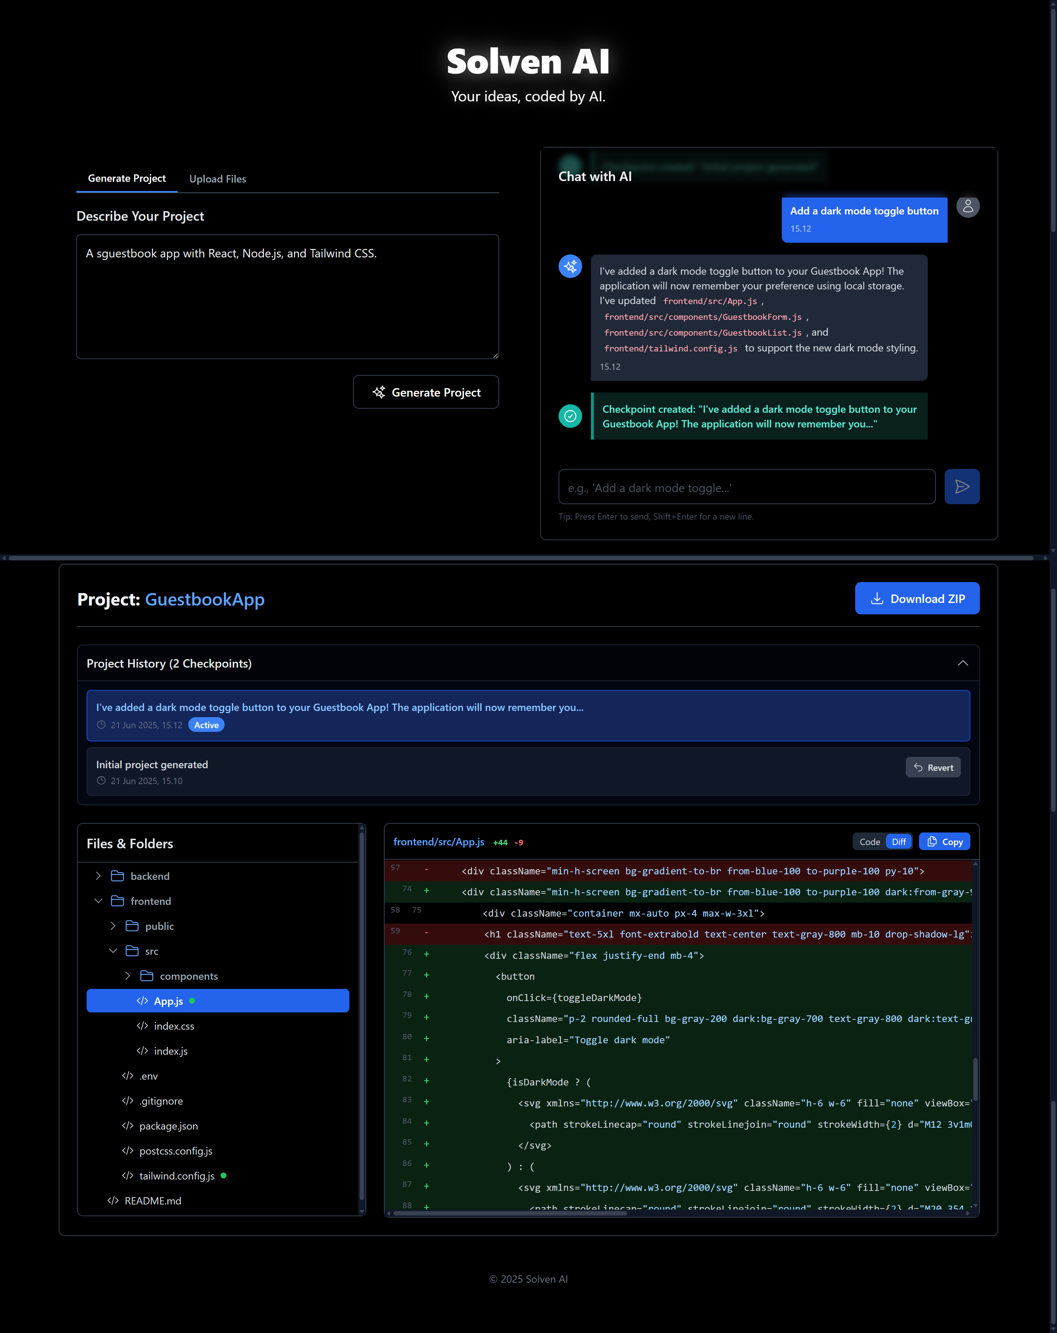
Task: Expand the components folder chevron
Action: [127, 976]
